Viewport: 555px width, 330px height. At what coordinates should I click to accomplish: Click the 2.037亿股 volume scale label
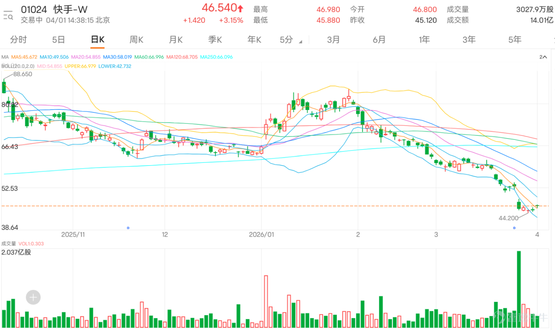[x=16, y=252]
